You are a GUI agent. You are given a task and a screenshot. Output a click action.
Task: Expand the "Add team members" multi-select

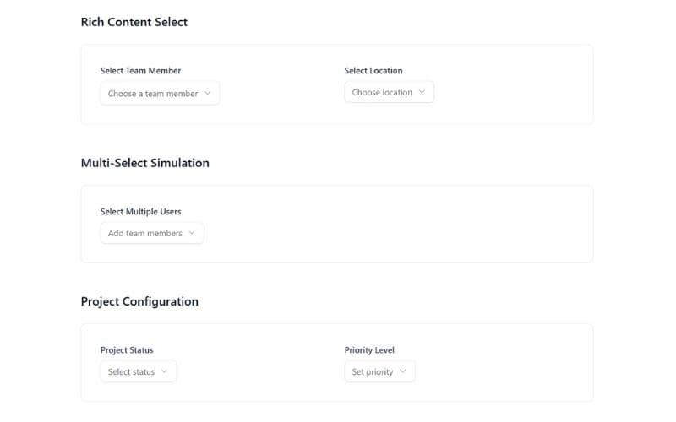[x=151, y=233]
